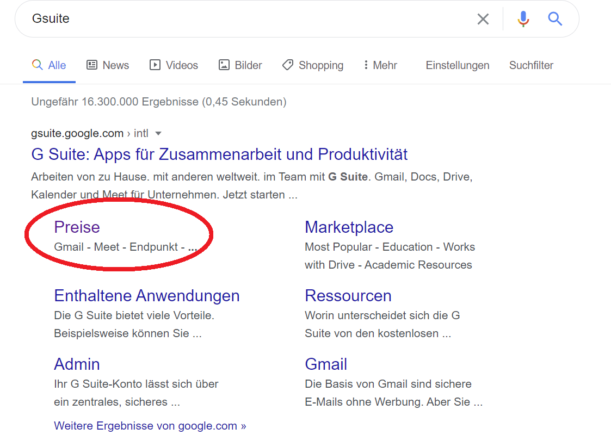Viewport: 611px width, 447px height.
Task: Start voice search with the microphone icon
Action: coord(523,18)
